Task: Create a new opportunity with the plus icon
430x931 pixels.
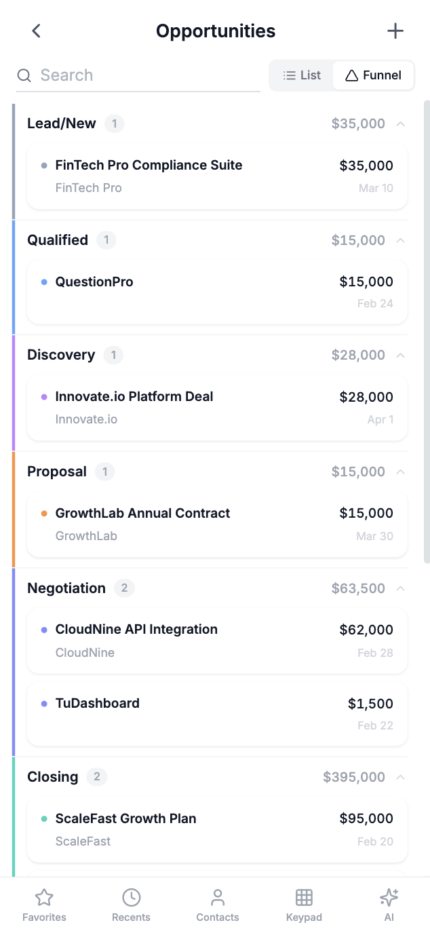Action: [x=395, y=31]
